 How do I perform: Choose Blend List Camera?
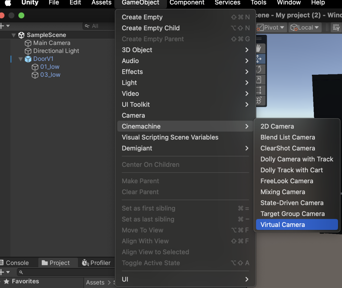click(x=297, y=137)
